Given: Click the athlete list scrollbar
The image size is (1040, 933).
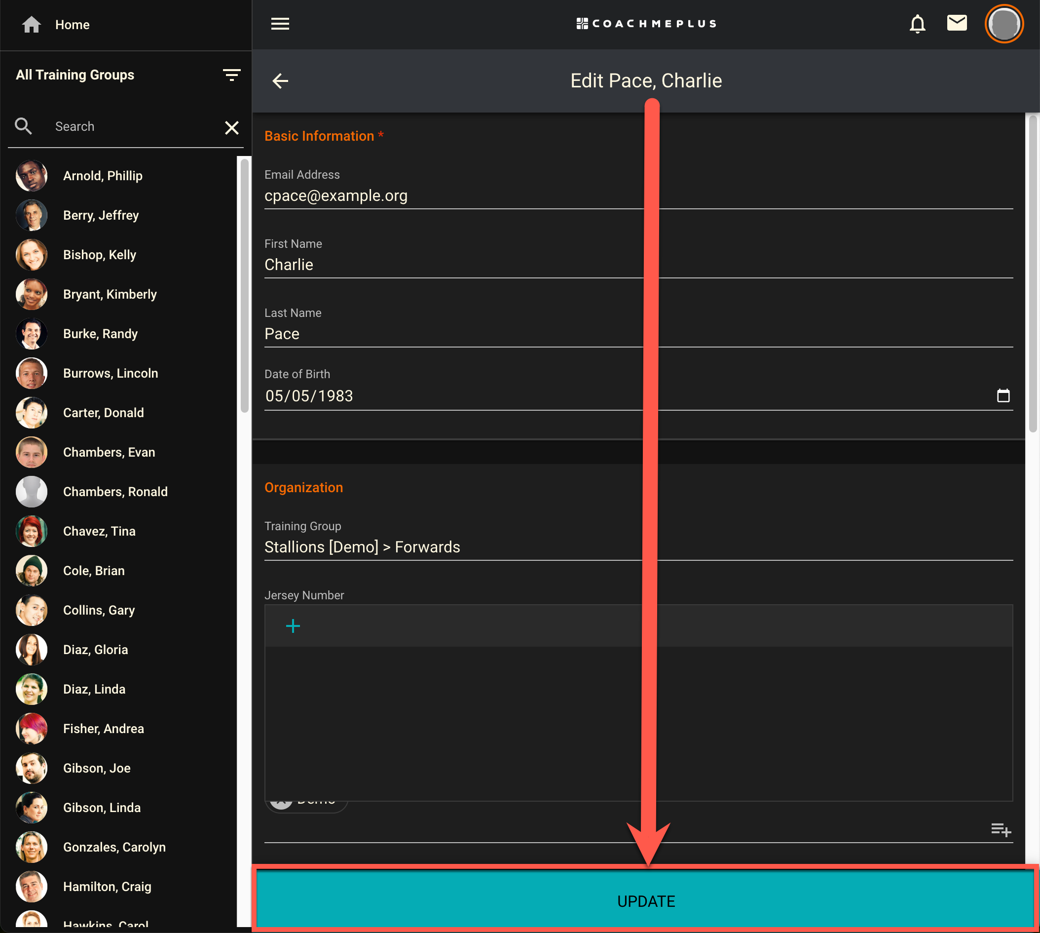Looking at the screenshot, I should tap(244, 286).
